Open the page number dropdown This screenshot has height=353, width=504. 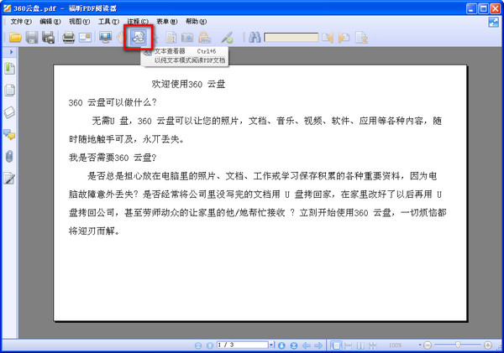[271, 345]
